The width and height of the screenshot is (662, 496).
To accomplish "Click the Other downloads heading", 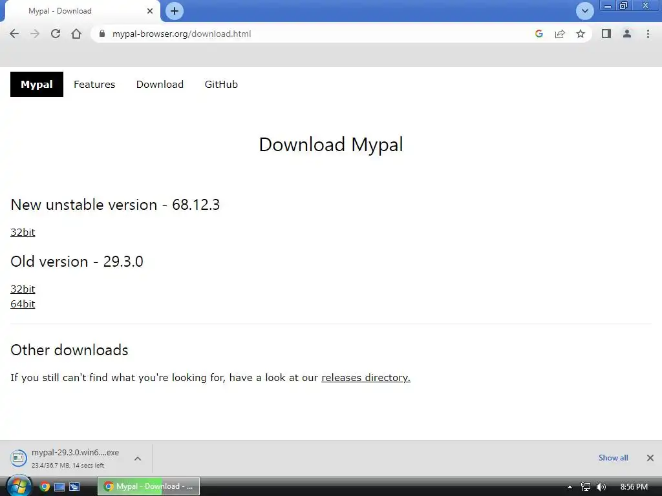I will (69, 350).
